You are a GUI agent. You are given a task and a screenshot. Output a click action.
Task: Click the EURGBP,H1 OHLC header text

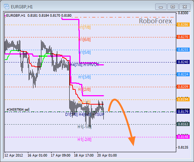tap(39, 16)
